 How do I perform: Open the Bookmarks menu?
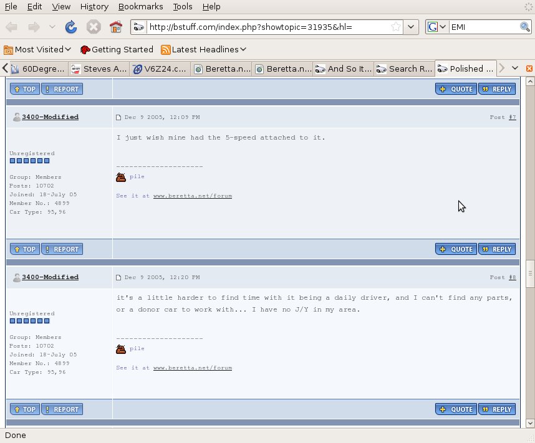click(x=140, y=6)
